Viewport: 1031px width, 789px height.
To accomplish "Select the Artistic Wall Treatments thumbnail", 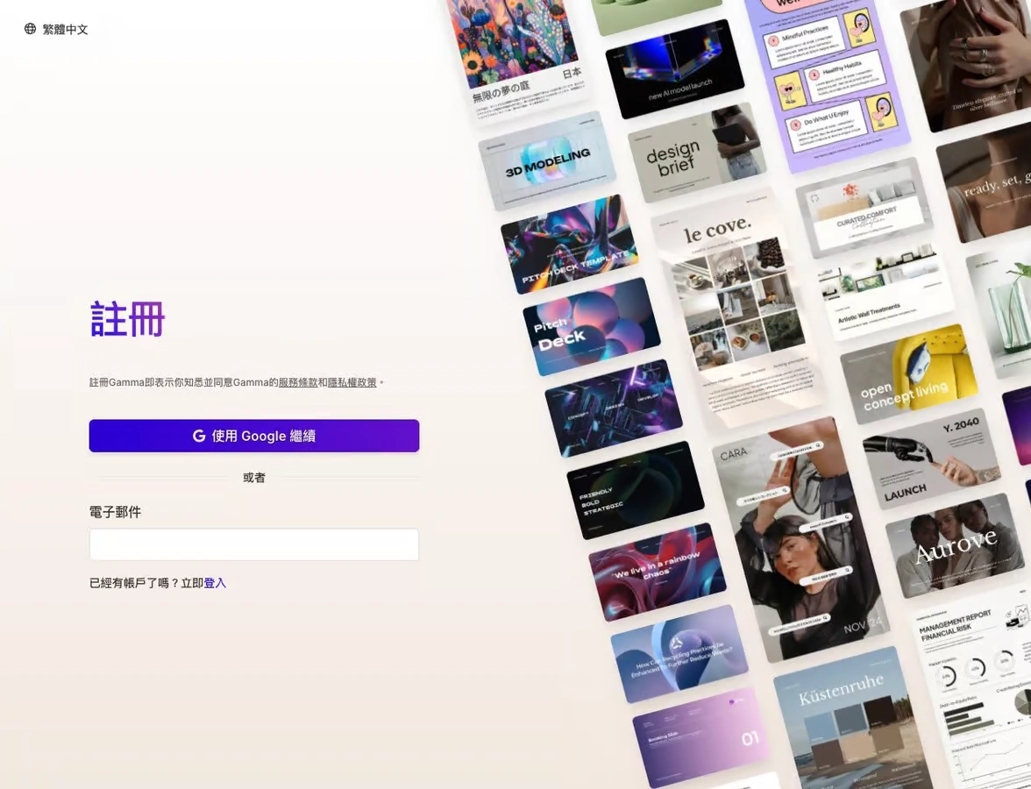I will pos(886,292).
